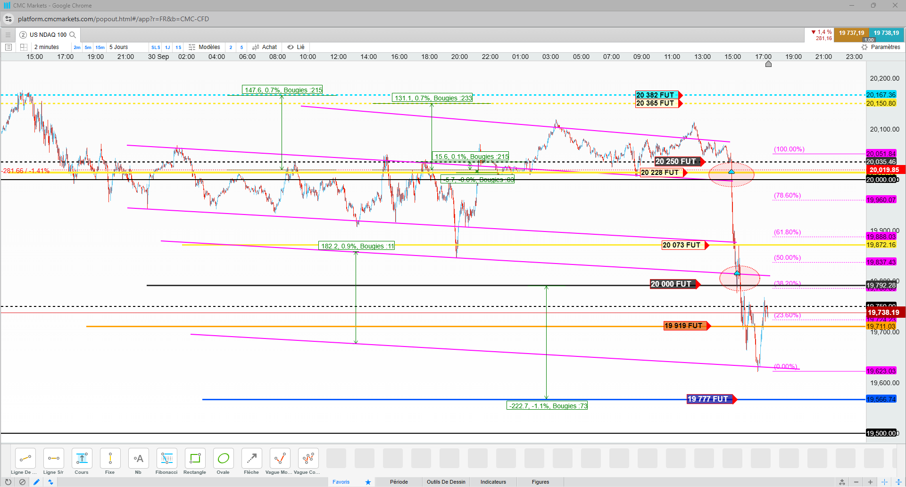Open the chart layout grid icon
This screenshot has height=487, width=906.
click(x=24, y=47)
